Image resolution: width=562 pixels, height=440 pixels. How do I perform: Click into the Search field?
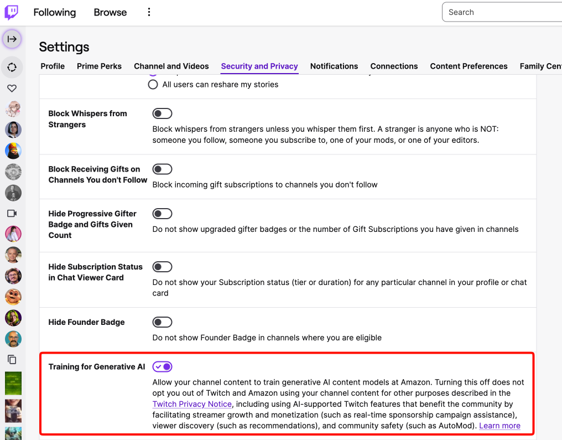point(502,12)
